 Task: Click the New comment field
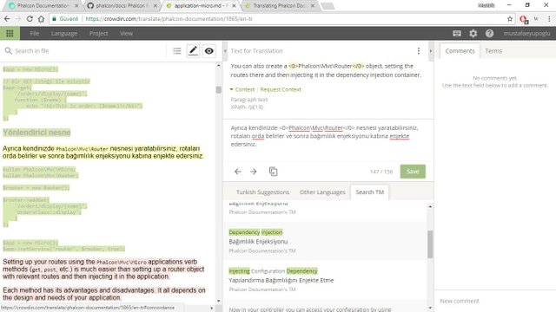495,301
